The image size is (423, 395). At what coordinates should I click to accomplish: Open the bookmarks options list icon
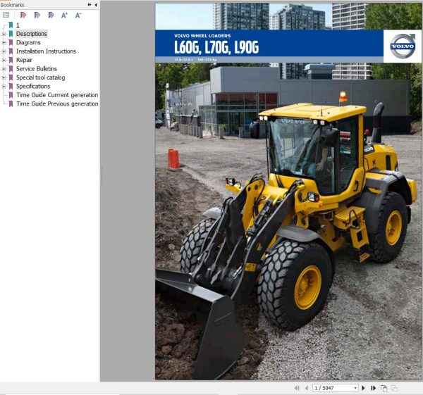[x=6, y=15]
